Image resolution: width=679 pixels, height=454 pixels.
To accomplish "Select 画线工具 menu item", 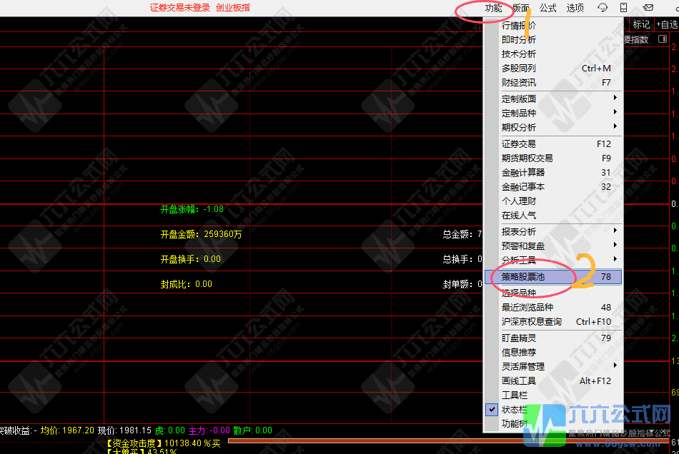I will coord(518,380).
